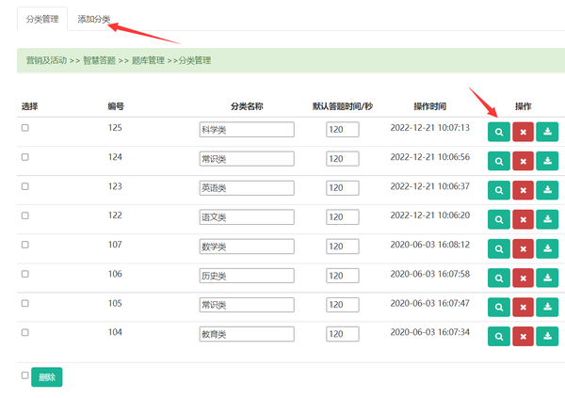View category 105 with search icon

point(499,308)
